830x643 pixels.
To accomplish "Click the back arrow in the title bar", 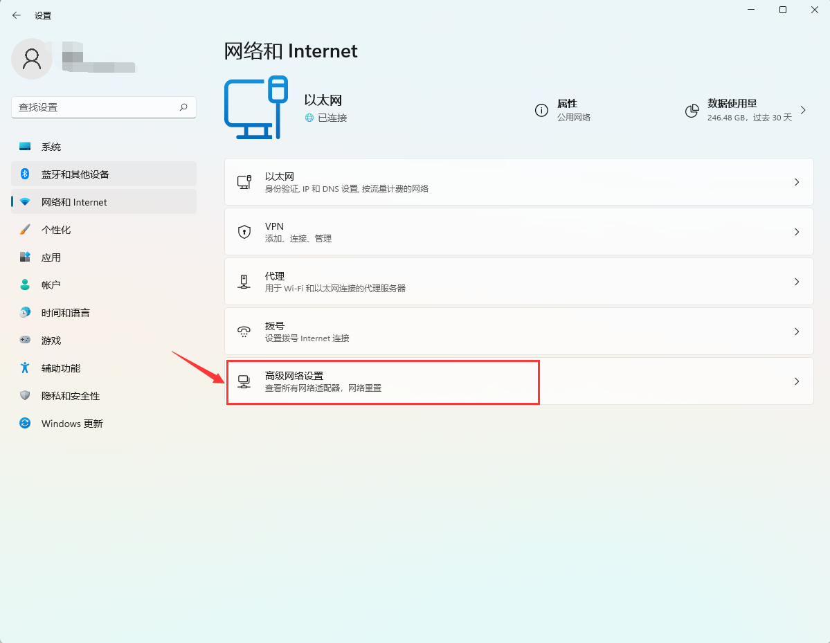I will tap(15, 15).
